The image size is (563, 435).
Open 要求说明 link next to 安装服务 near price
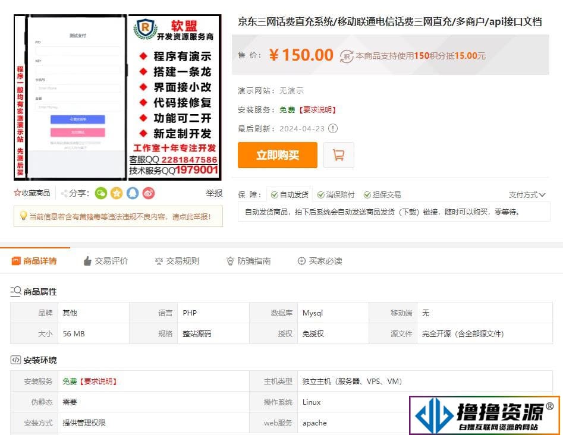coord(317,110)
